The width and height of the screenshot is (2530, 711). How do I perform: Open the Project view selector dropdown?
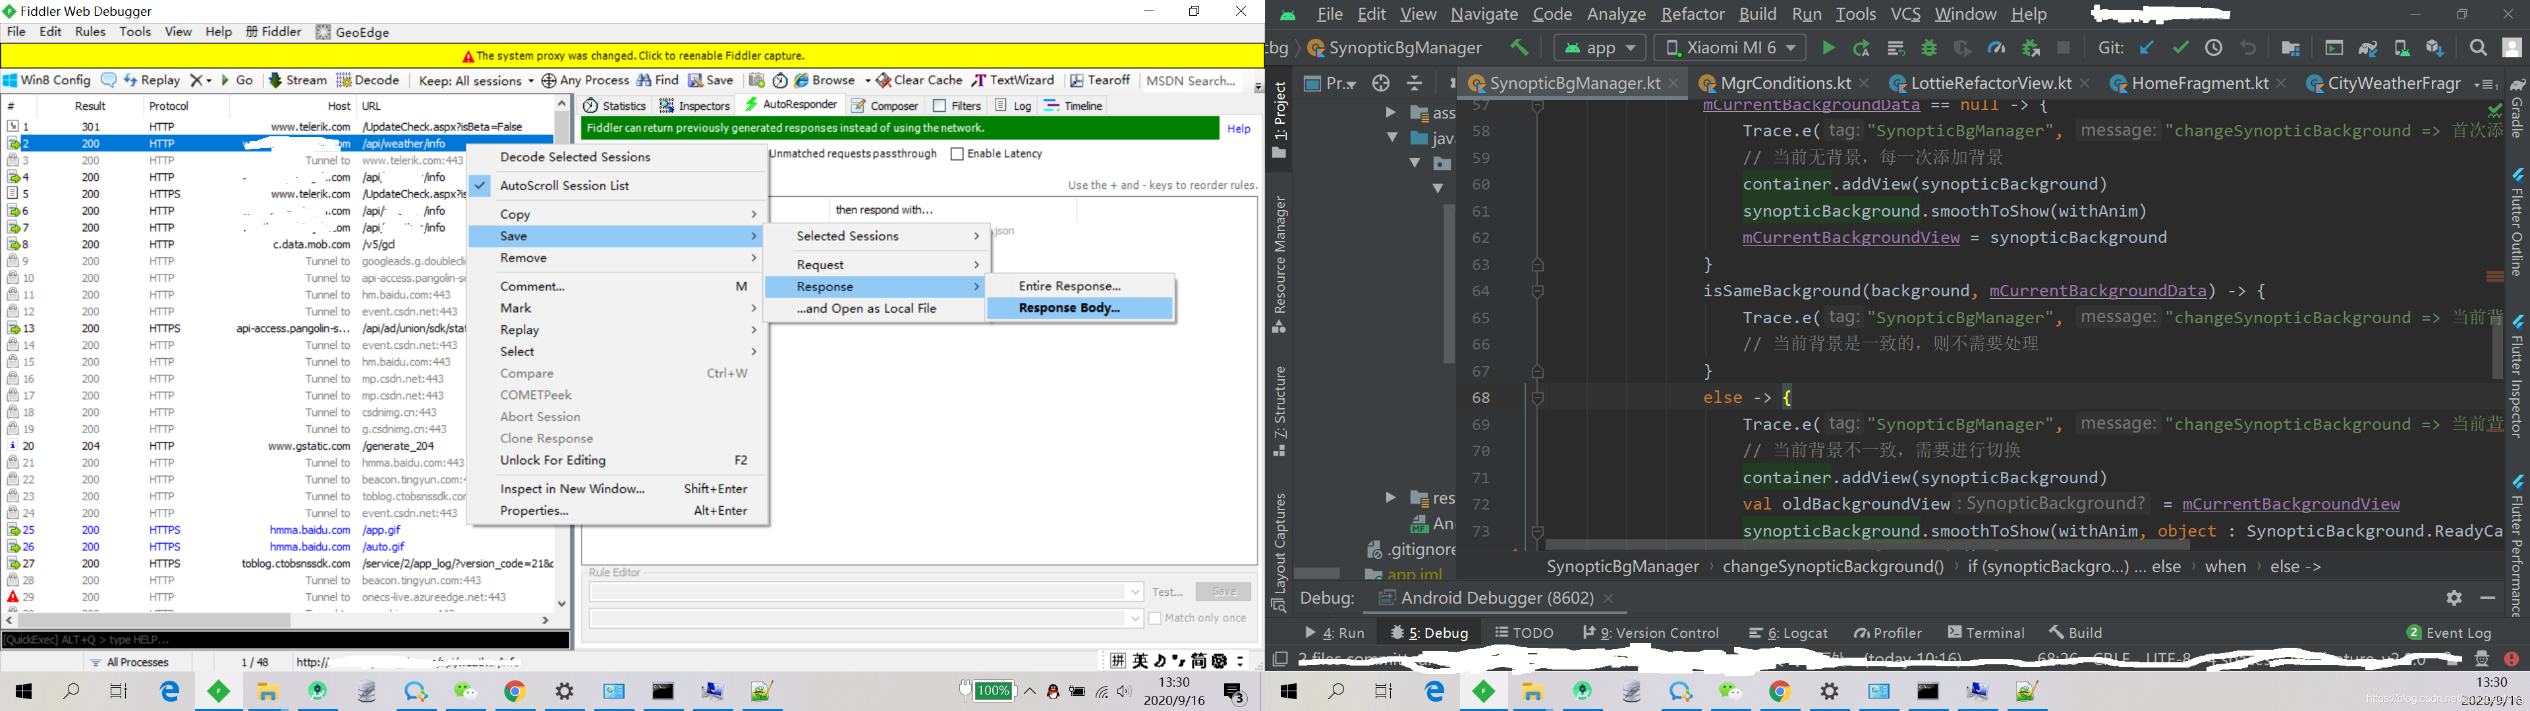pos(1330,84)
